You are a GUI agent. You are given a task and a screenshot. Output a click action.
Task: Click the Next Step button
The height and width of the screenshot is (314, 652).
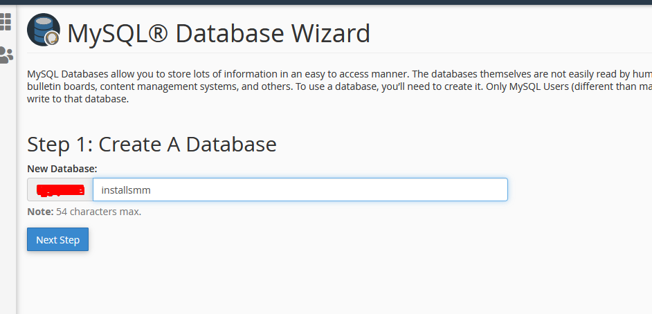57,240
